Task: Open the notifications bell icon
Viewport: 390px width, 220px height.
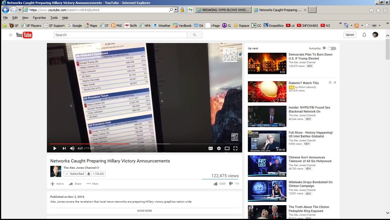Action: point(364,35)
